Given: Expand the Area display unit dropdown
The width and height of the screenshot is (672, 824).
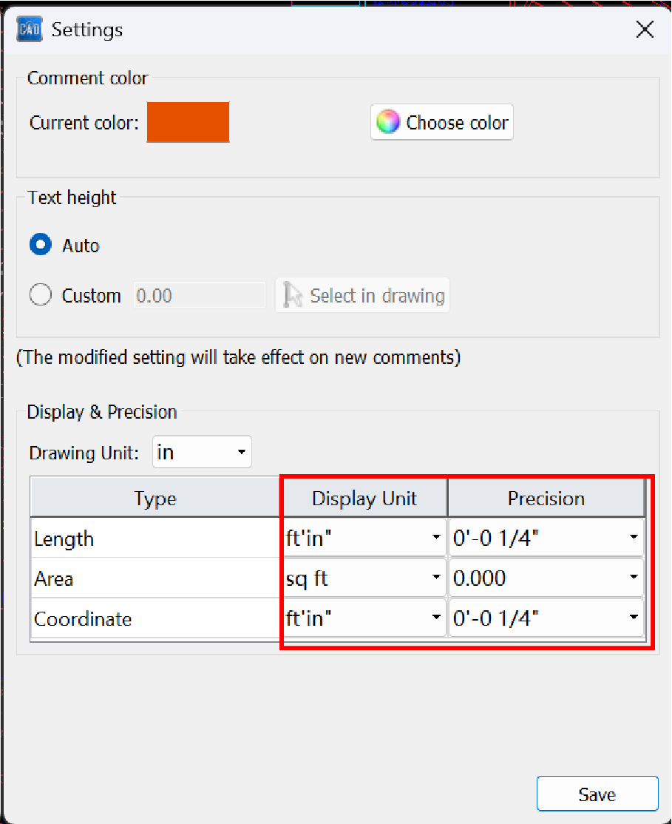Looking at the screenshot, I should [364, 578].
